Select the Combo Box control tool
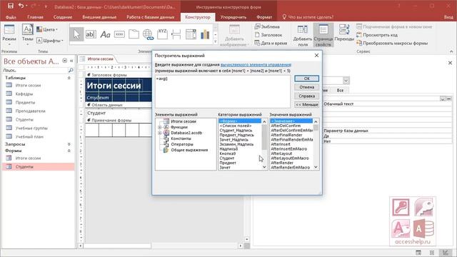 tap(191, 34)
